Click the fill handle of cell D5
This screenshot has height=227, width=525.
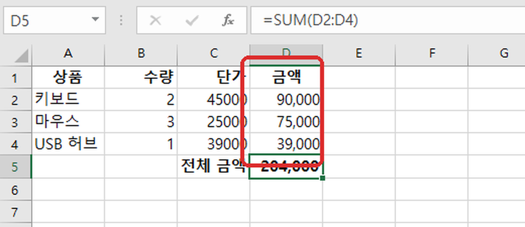tap(322, 178)
